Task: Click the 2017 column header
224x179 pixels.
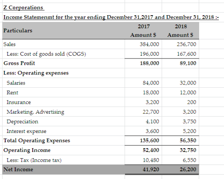Action: (144, 26)
